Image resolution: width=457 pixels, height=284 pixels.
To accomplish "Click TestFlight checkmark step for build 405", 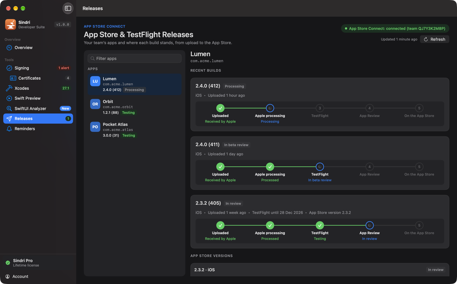I will click(320, 225).
